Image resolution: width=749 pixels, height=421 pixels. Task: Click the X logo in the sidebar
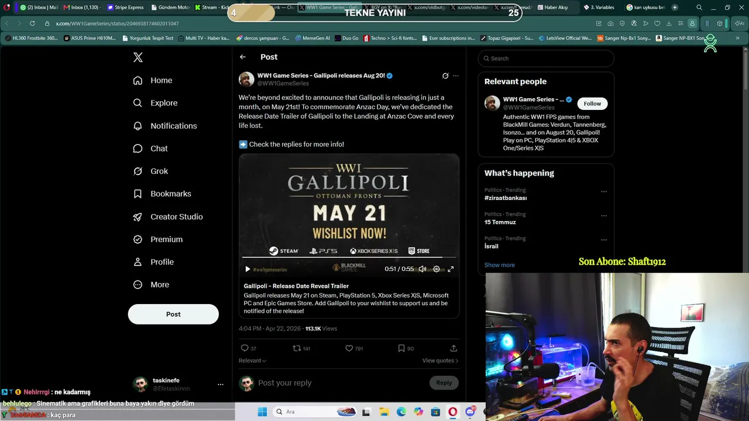click(138, 57)
